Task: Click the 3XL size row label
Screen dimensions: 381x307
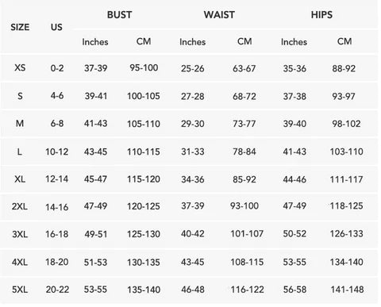Action: point(20,234)
